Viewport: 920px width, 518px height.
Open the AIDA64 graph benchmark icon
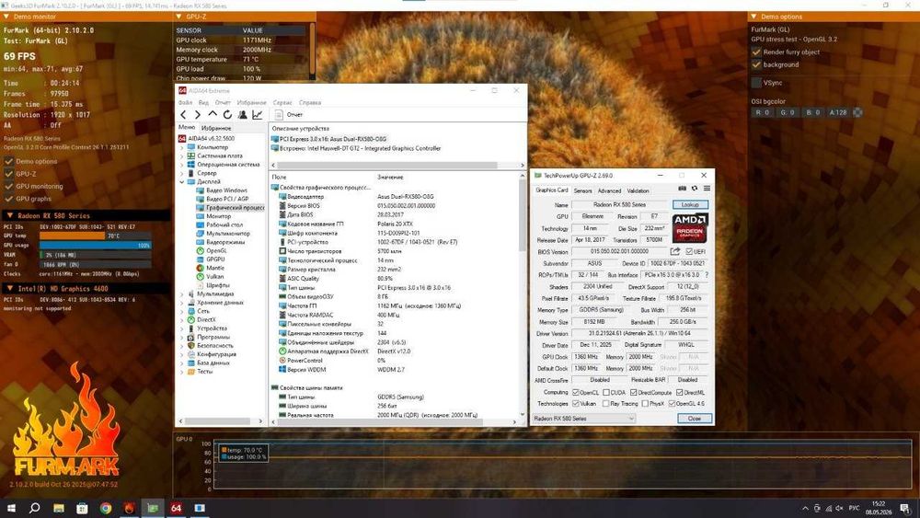[x=257, y=115]
